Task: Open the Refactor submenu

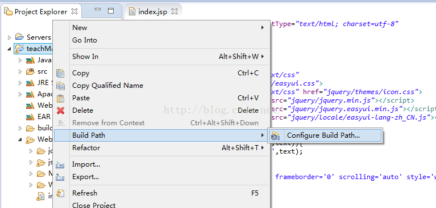Action: (x=162, y=148)
